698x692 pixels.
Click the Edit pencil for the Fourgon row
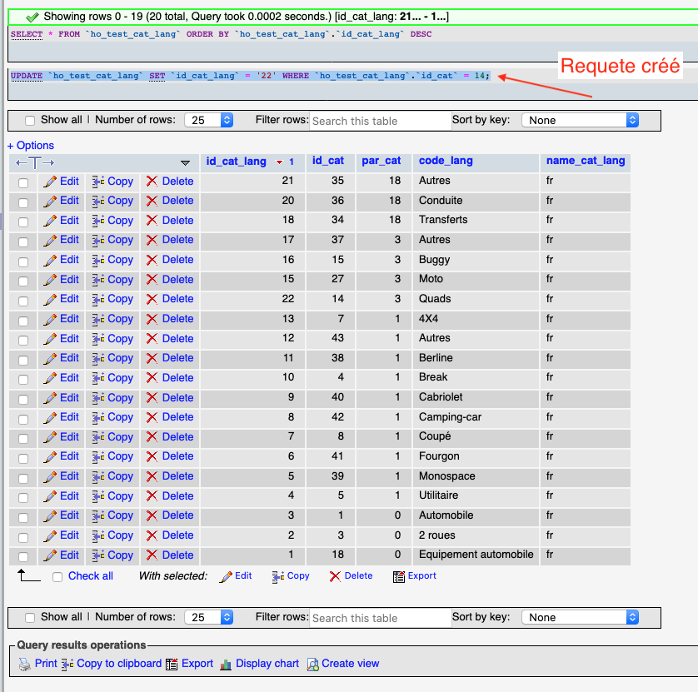(x=50, y=457)
